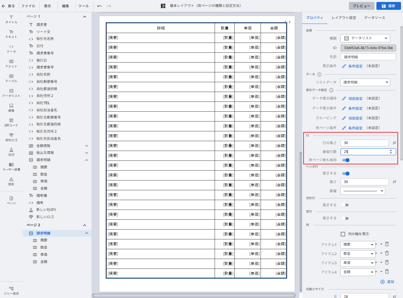Enable the 合計行 表示する toggle
This screenshot has width=403, height=298.
coord(345,205)
